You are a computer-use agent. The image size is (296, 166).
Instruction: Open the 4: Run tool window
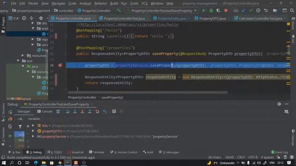tap(14, 152)
